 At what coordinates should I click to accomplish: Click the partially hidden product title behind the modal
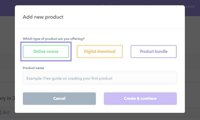click(7, 98)
